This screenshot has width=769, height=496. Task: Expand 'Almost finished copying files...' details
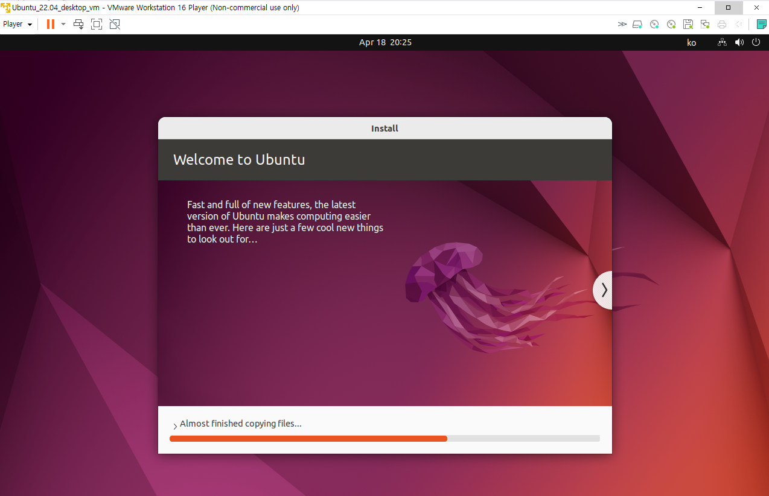[175, 426]
